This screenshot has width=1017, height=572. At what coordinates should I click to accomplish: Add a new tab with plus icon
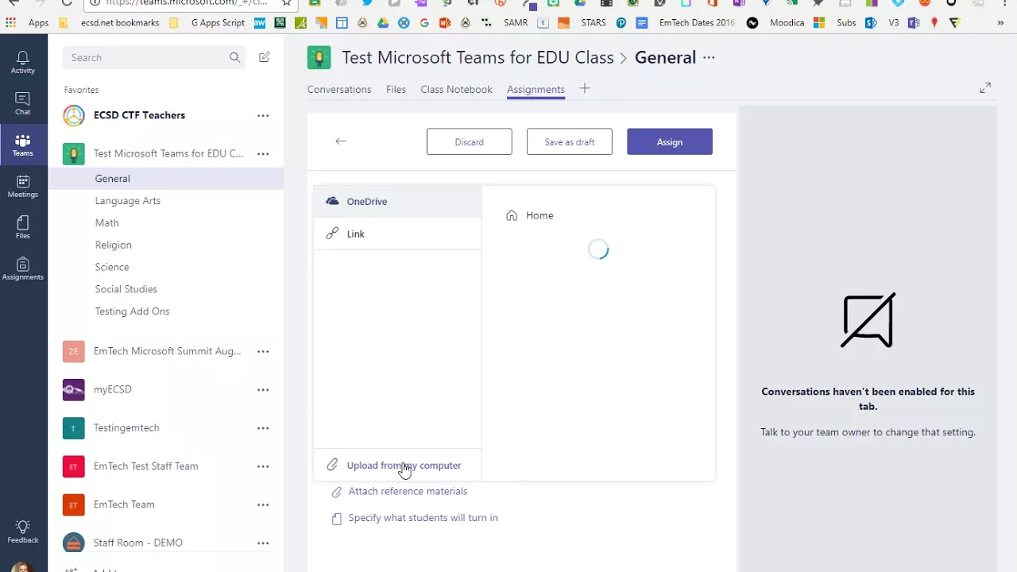click(x=585, y=88)
